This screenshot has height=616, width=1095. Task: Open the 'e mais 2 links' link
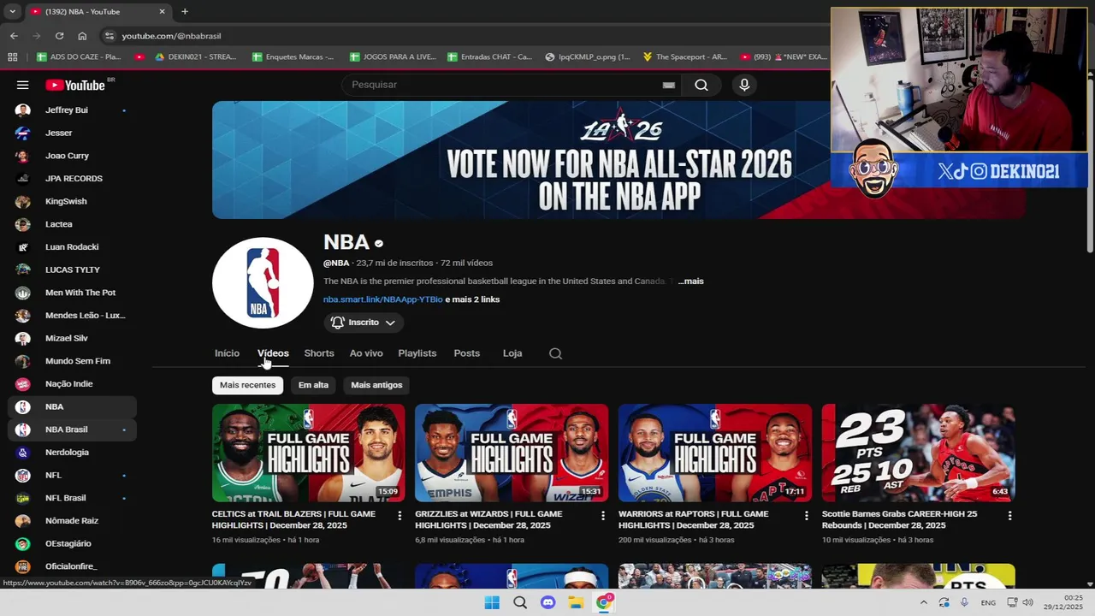tap(472, 299)
